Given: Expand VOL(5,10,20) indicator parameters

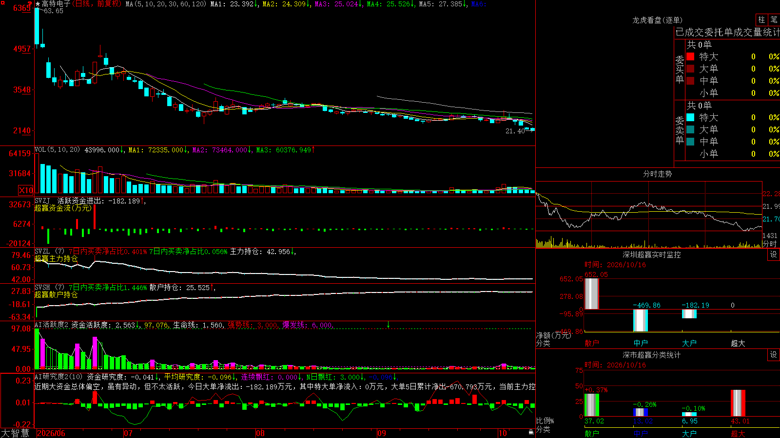Looking at the screenshot, I should (x=57, y=150).
